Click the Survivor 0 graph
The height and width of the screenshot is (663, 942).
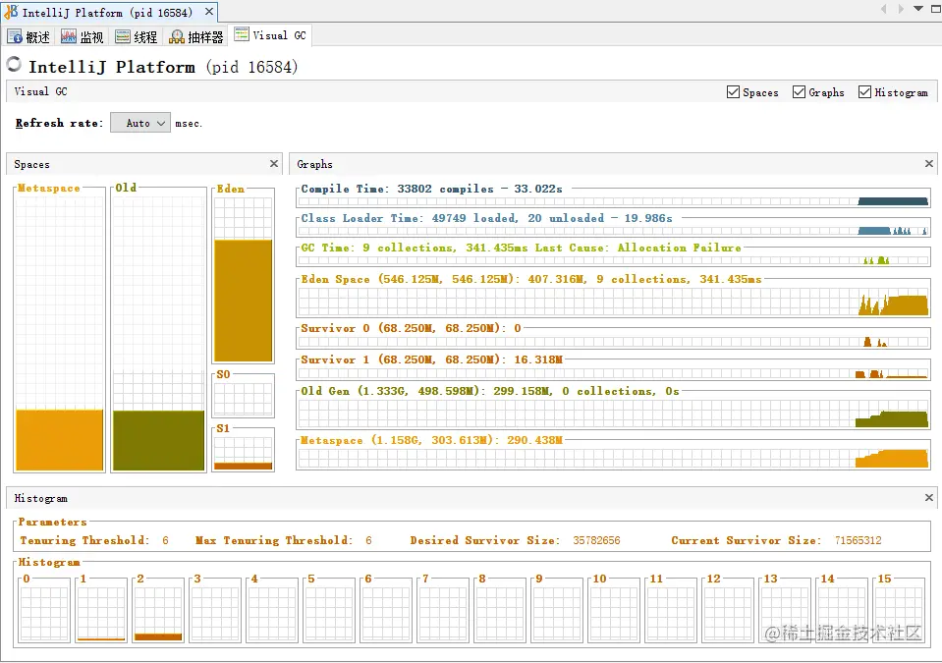click(613, 342)
